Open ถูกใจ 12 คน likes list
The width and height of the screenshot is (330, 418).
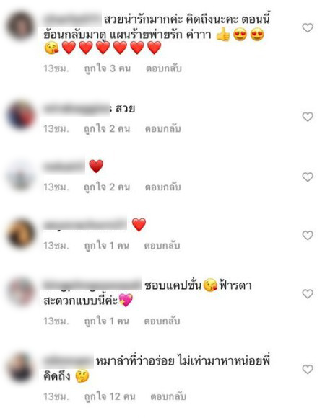(x=110, y=396)
